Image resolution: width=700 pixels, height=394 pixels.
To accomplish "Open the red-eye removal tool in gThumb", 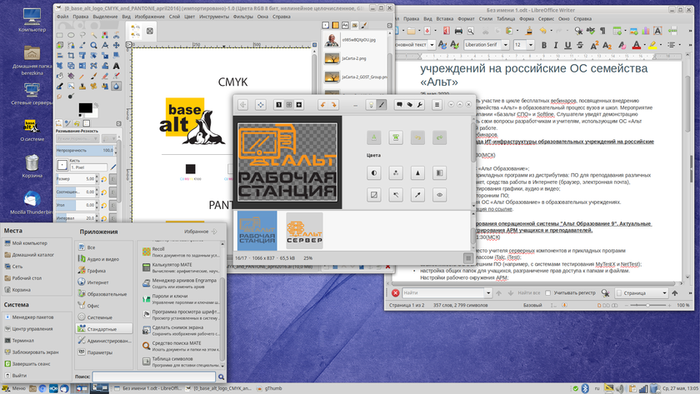I will (x=439, y=195).
